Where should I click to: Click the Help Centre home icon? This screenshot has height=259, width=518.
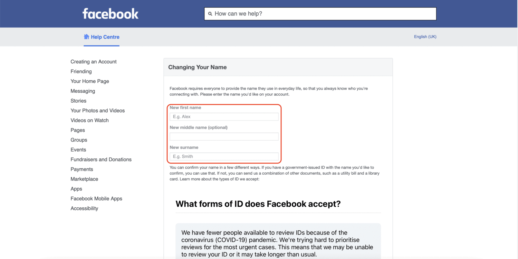click(x=86, y=37)
